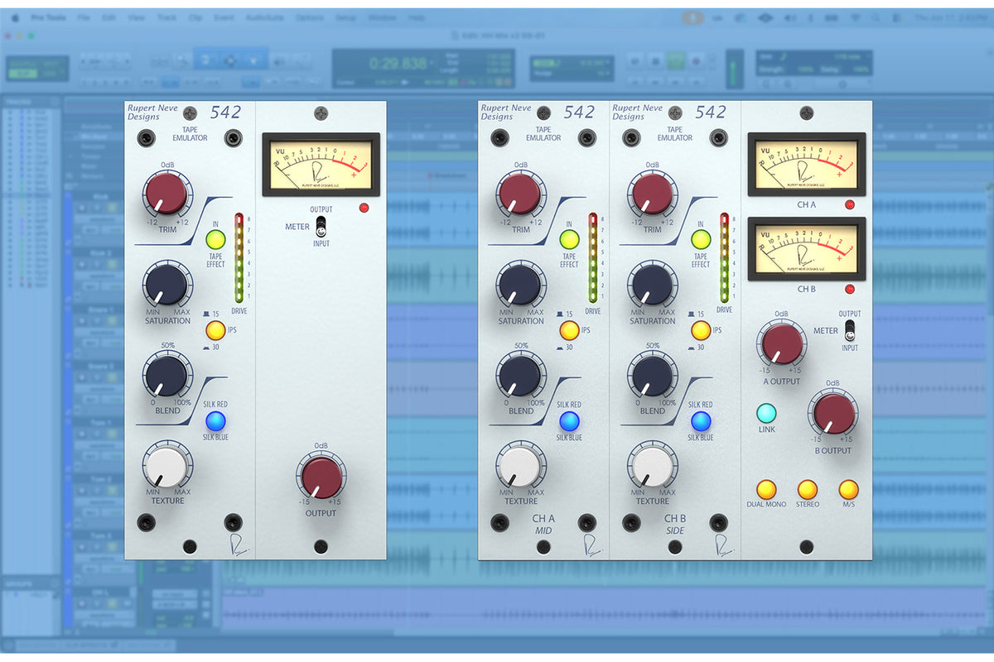Toggle Silk Red/Blue button on mono 542 plugin
Image resolution: width=994 pixels, height=662 pixels.
click(215, 421)
